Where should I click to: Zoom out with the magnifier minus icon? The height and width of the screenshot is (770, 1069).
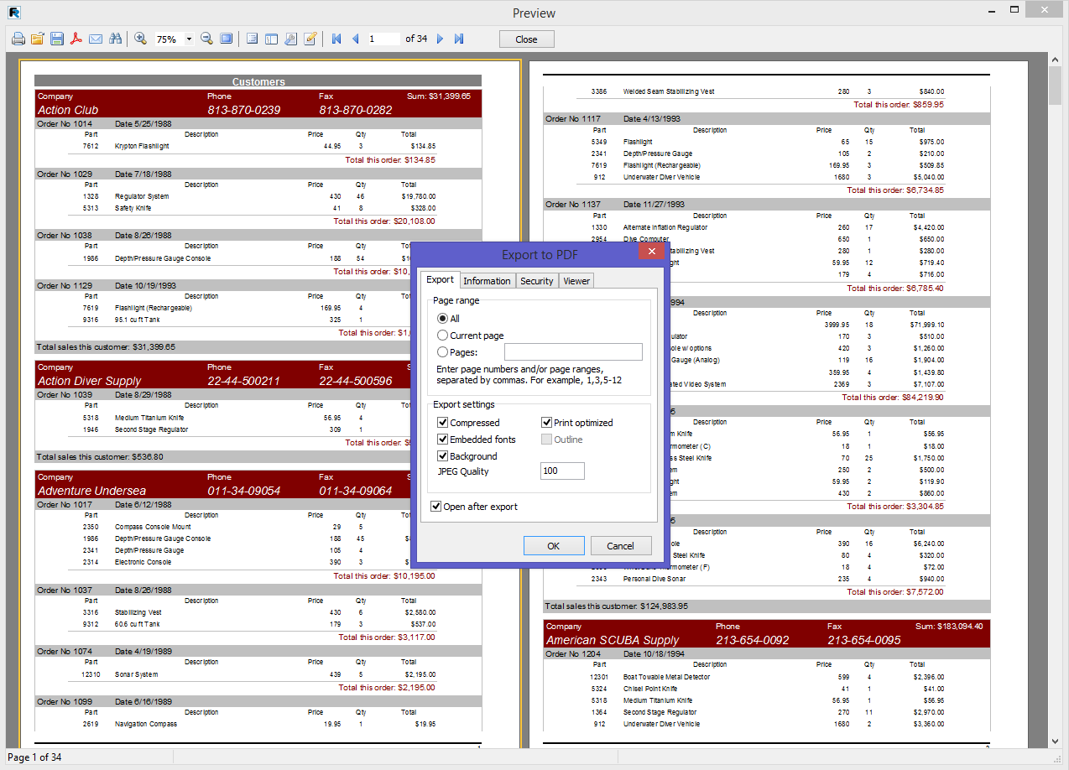(206, 39)
